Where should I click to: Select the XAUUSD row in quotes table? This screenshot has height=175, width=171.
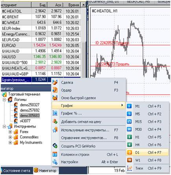tap(40, 57)
